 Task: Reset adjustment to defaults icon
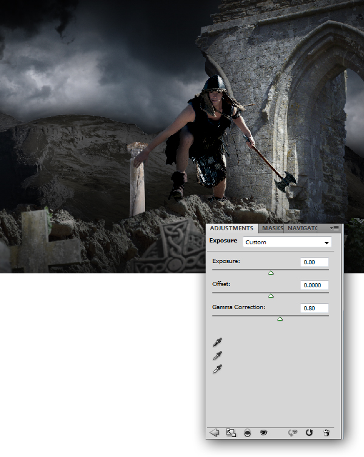(309, 433)
